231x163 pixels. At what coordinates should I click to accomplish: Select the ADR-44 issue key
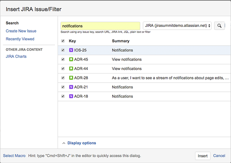click(81, 68)
